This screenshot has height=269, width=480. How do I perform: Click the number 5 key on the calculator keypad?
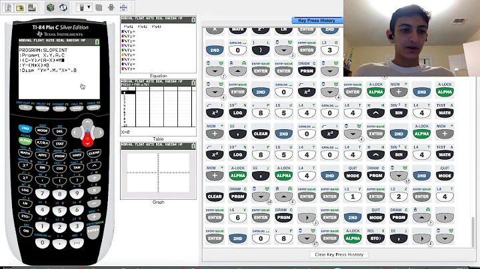coord(59,210)
